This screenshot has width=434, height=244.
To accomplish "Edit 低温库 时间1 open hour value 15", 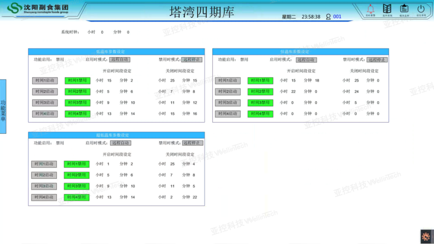I will pyautogui.click(x=109, y=80).
